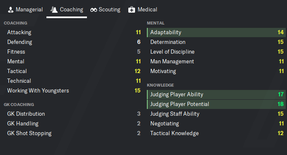Viewport: 287px width, 155px height.
Task: Select the Adaptability attribute row
Action: (x=216, y=33)
